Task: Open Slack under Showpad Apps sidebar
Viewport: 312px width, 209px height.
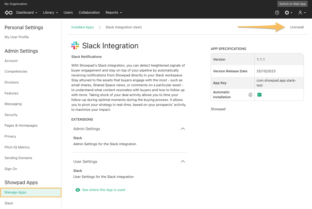Action: coord(9,203)
